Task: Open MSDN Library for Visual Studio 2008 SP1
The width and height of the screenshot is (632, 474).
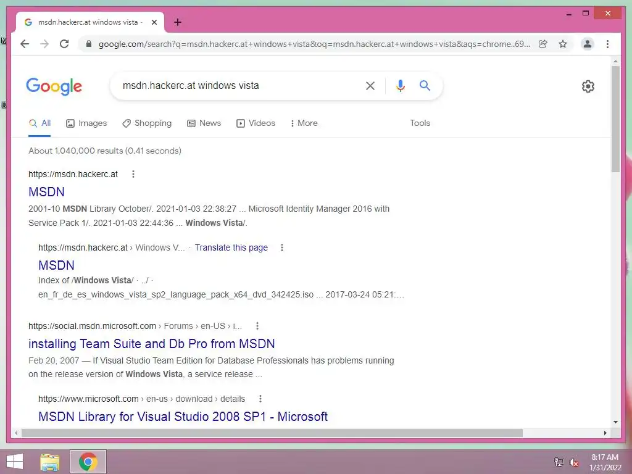Action: coord(183,417)
